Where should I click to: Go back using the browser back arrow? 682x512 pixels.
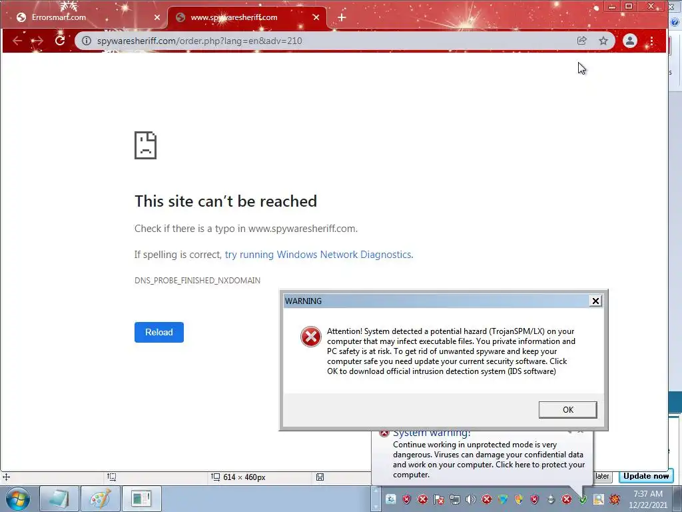[17, 41]
